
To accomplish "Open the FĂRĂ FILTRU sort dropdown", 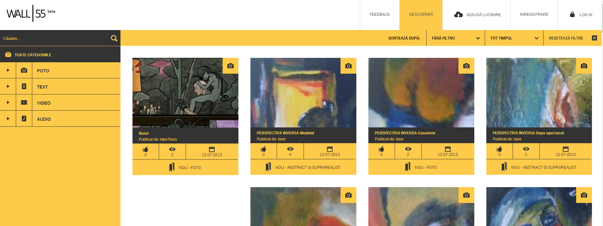I will [456, 38].
